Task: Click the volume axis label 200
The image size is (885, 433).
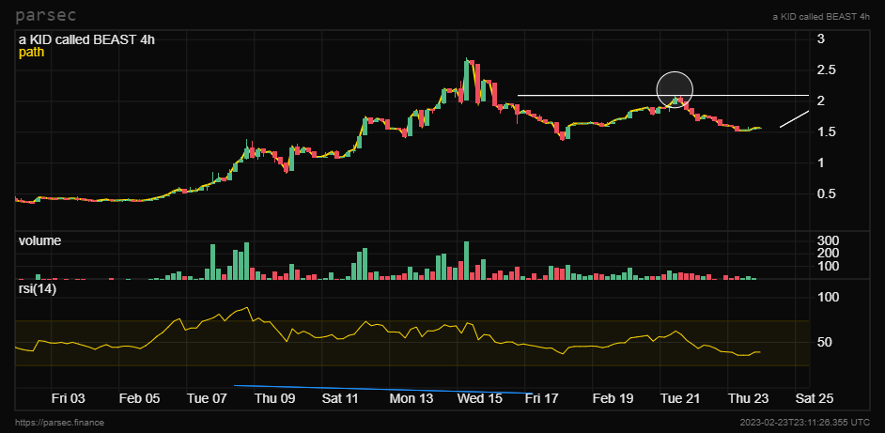Action: pyautogui.click(x=828, y=253)
